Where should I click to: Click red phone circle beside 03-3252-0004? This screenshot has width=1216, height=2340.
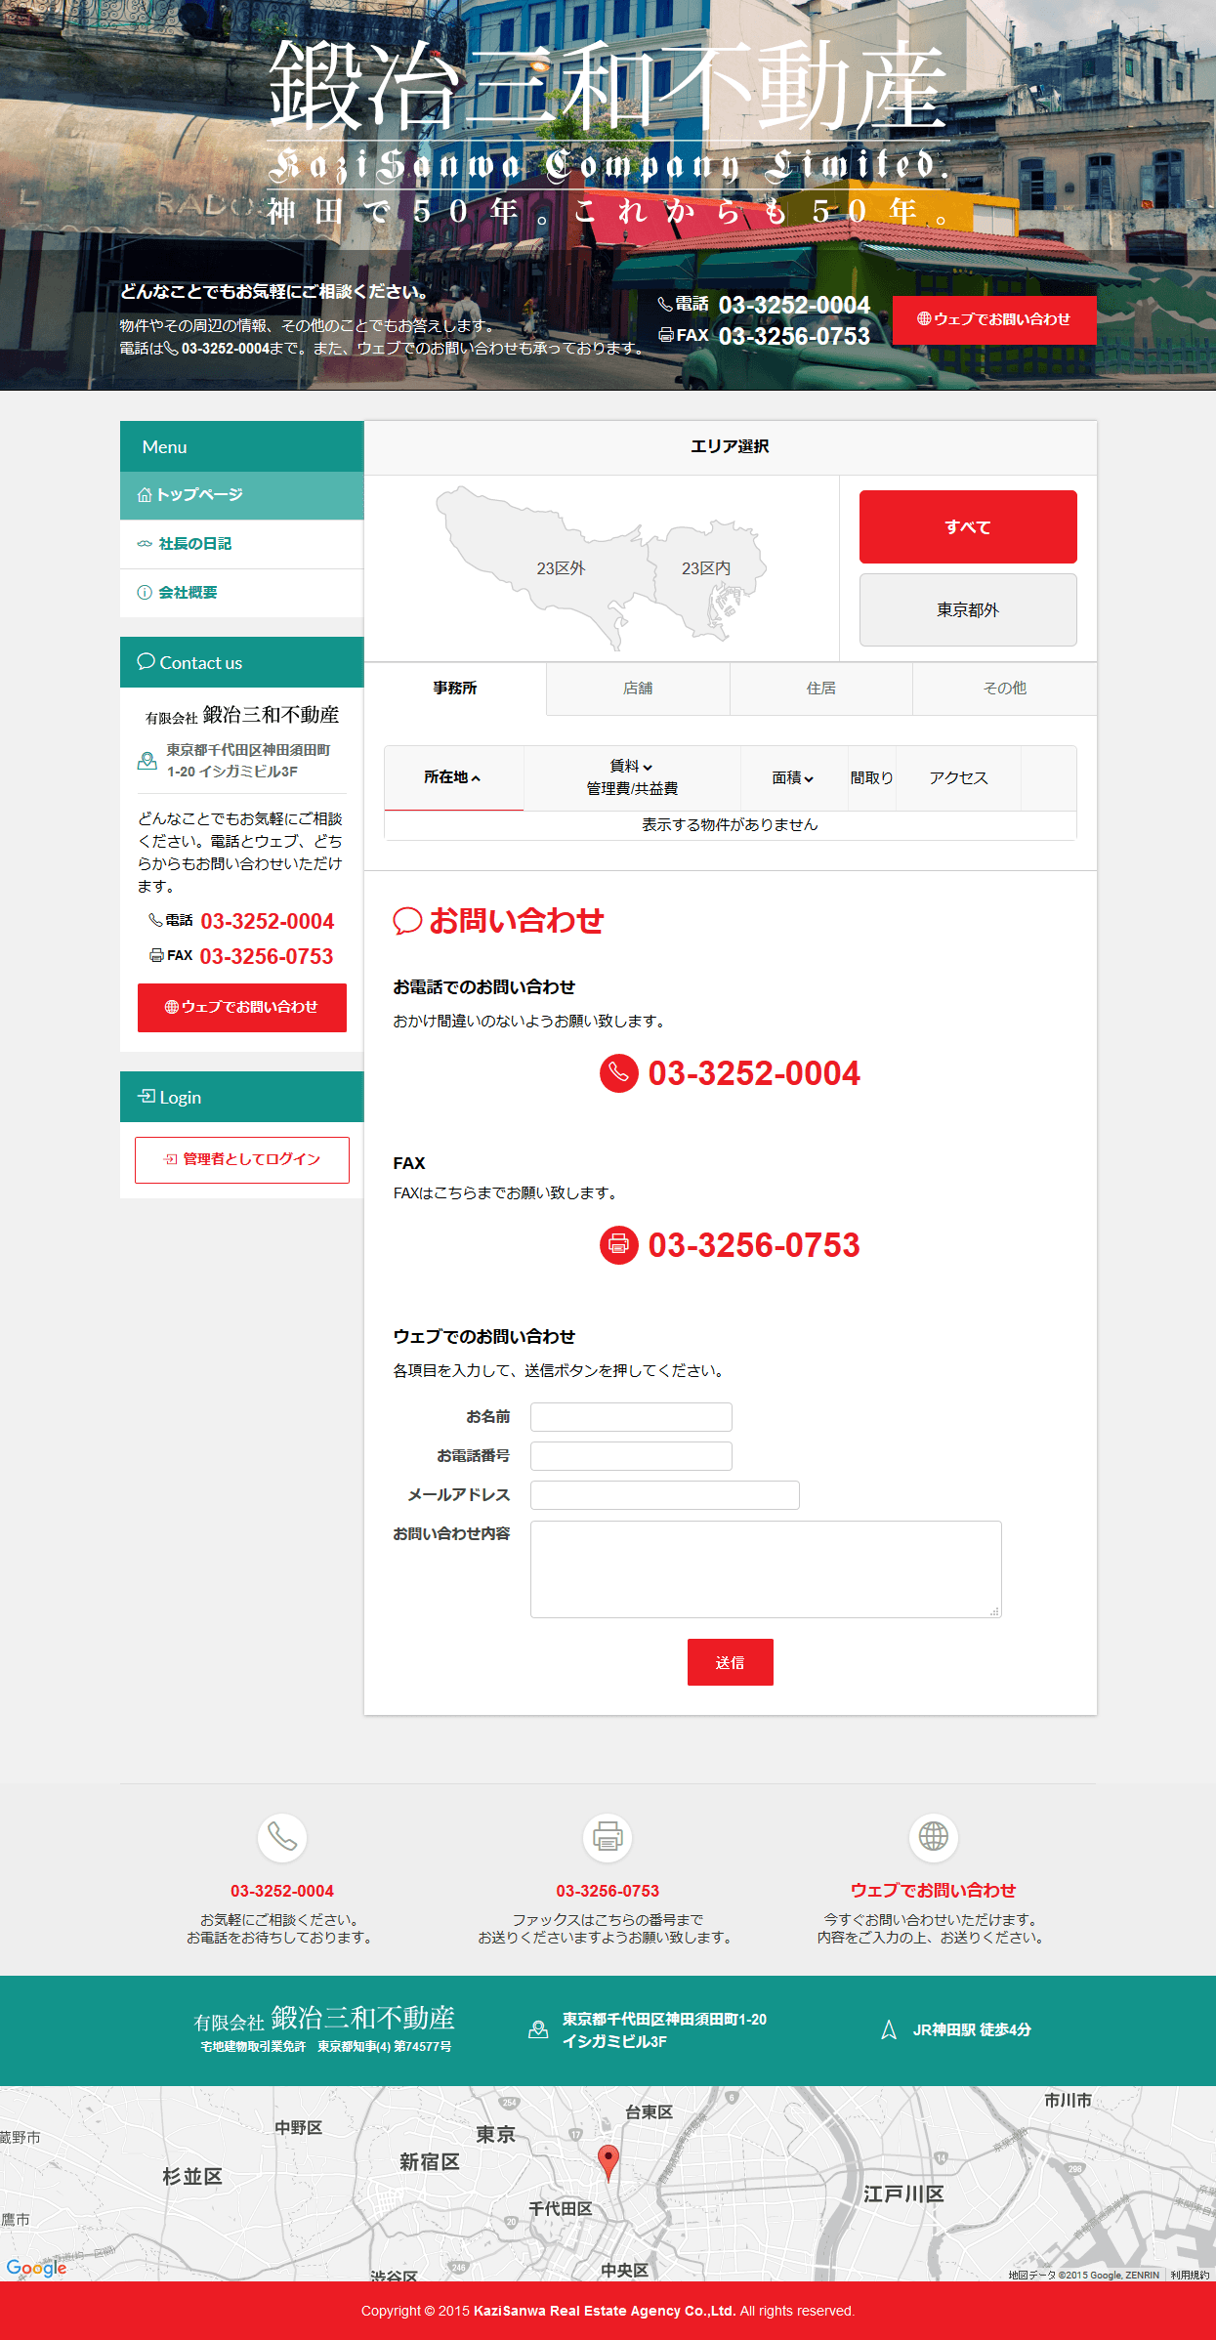[x=618, y=1073]
